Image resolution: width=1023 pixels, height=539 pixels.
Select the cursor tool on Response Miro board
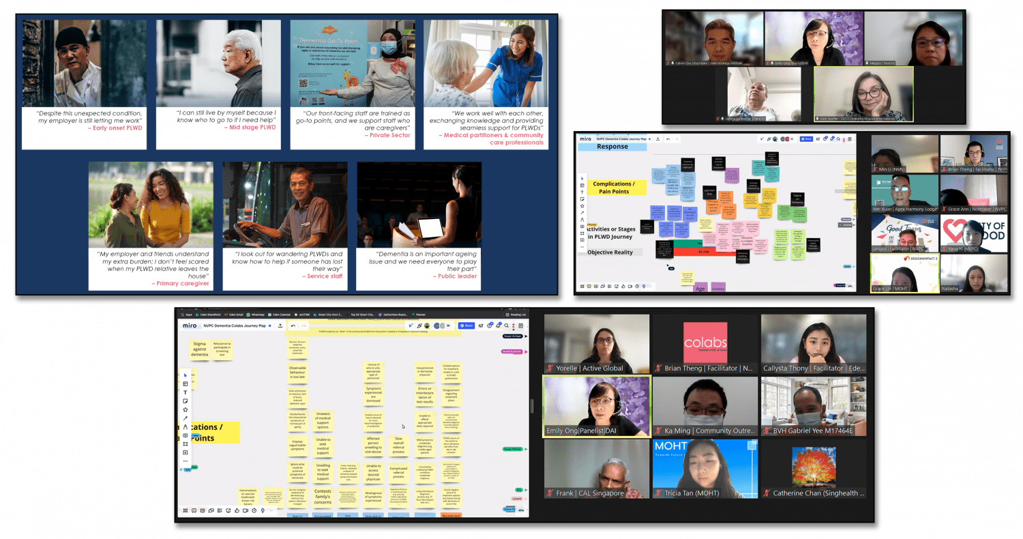(582, 179)
